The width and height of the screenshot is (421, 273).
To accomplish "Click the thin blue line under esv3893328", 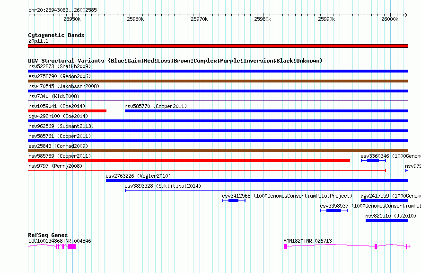I will [266, 191].
